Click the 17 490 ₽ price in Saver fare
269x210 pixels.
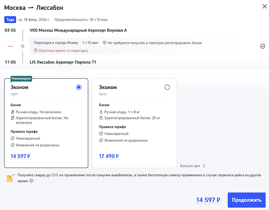click(x=109, y=156)
